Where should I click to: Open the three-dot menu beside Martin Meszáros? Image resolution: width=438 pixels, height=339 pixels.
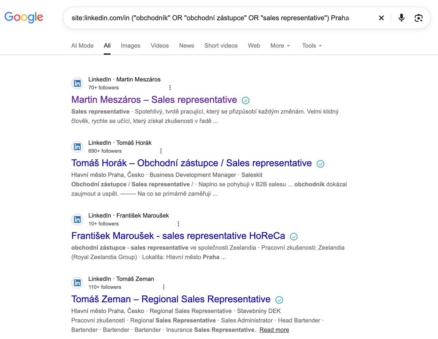pos(170,88)
